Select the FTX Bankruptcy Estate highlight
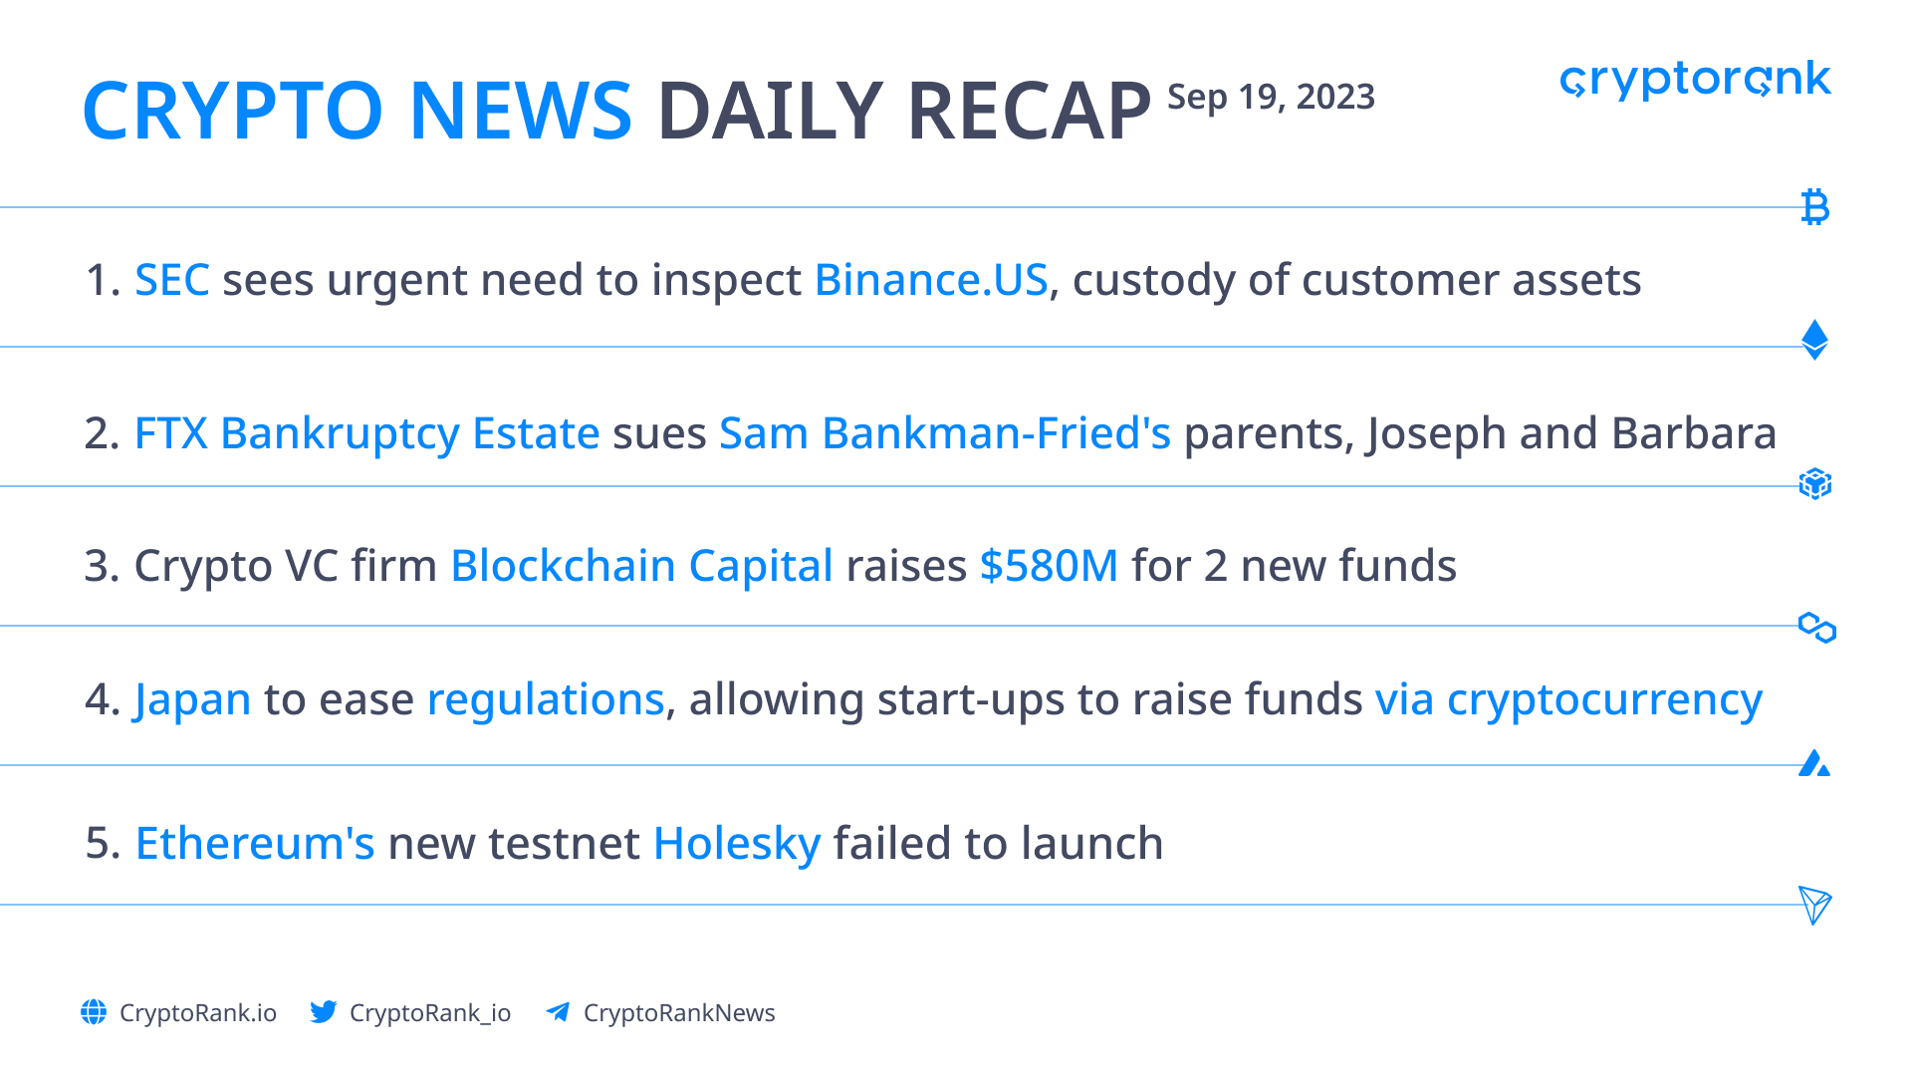This screenshot has width=1912, height=1076. point(366,433)
